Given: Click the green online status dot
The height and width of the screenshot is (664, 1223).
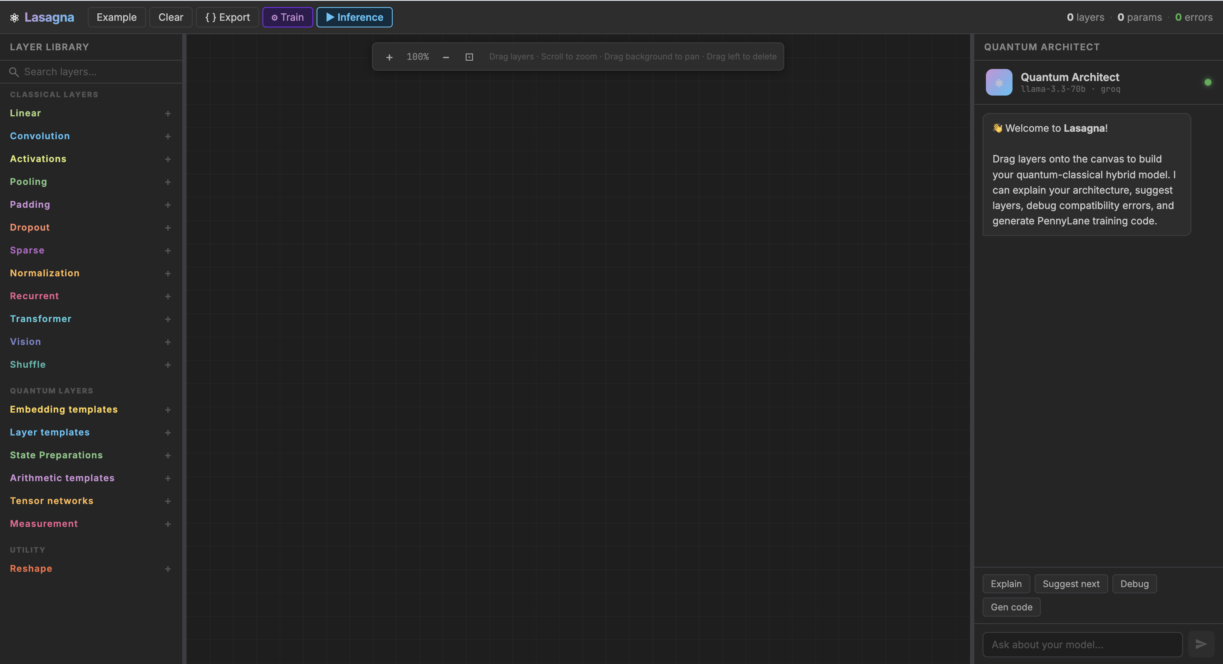Looking at the screenshot, I should point(1208,83).
